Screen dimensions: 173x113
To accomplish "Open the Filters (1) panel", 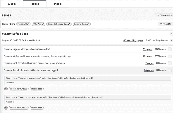I will point(165,24).
